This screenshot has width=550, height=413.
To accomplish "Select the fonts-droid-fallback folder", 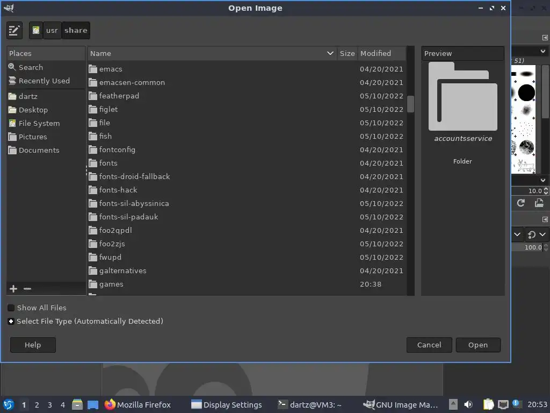I will click(x=247, y=176).
